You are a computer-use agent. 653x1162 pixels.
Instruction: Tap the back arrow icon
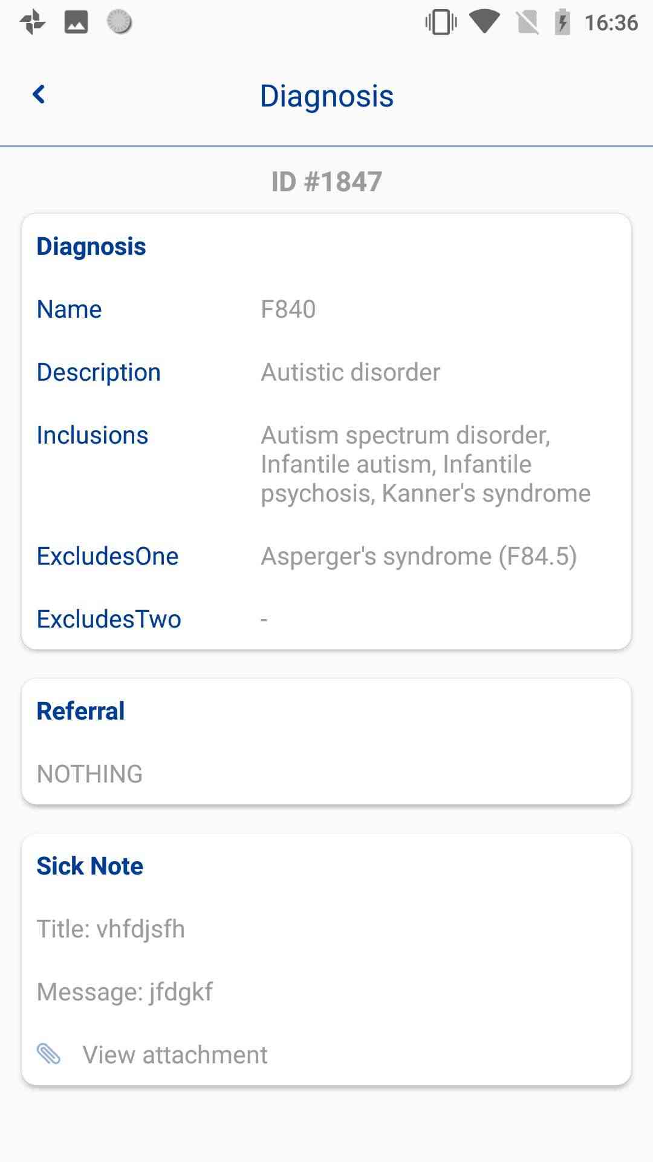tap(39, 94)
